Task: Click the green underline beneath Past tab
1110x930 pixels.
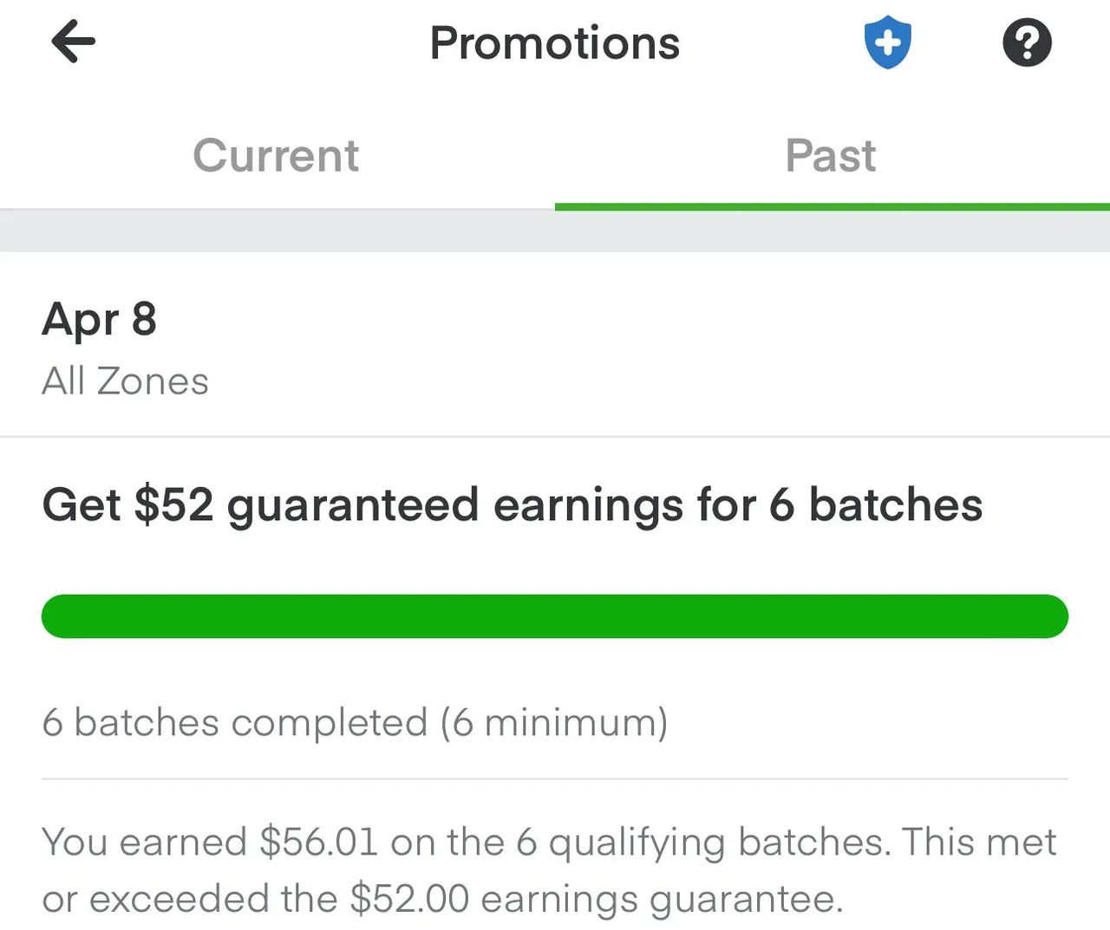Action: click(x=832, y=206)
